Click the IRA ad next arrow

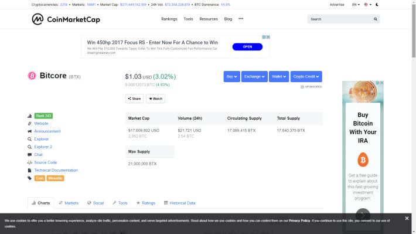pyautogui.click(x=363, y=215)
